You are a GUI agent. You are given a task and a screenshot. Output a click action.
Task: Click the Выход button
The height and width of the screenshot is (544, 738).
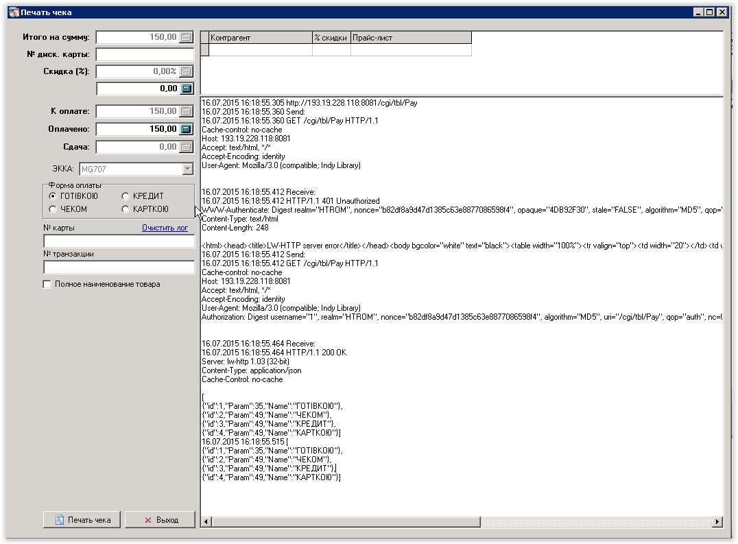coord(160,520)
